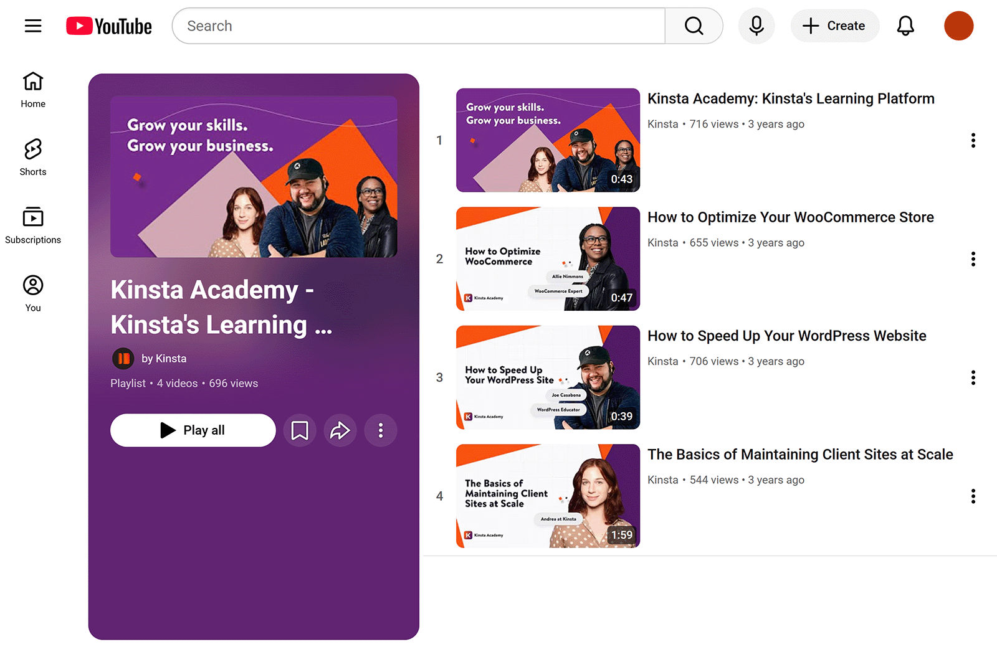Click index number 2 of the playlist
Viewport: 997px width, 662px height.
coord(439,259)
